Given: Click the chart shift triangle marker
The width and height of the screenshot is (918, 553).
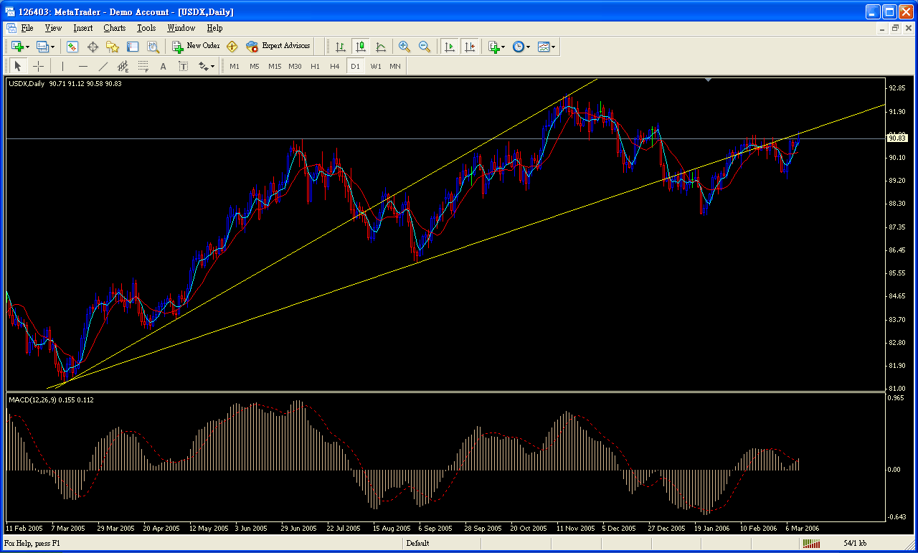Looking at the screenshot, I should pyautogui.click(x=709, y=80).
